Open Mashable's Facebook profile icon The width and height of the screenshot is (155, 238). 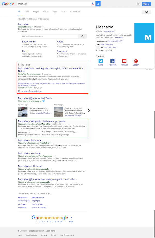pos(112,61)
